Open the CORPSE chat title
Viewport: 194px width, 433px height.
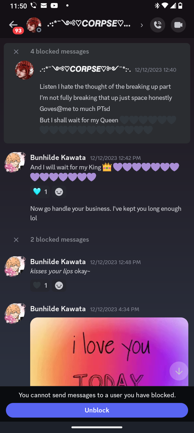pyautogui.click(x=89, y=24)
